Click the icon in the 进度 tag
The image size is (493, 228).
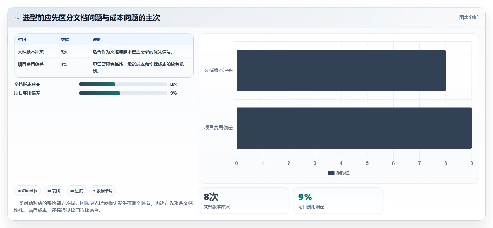[72, 191]
